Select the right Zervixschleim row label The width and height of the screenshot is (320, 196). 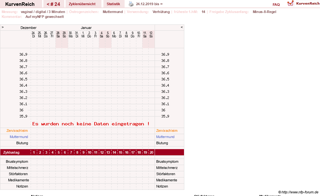point(167,131)
